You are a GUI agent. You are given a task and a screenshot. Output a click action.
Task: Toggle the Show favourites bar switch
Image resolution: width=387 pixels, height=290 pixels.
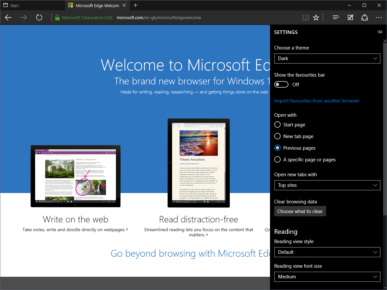tap(281, 85)
